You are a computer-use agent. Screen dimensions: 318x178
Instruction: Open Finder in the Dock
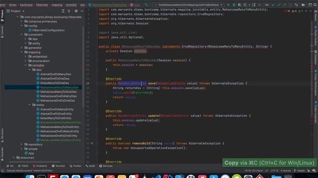click(30, 176)
